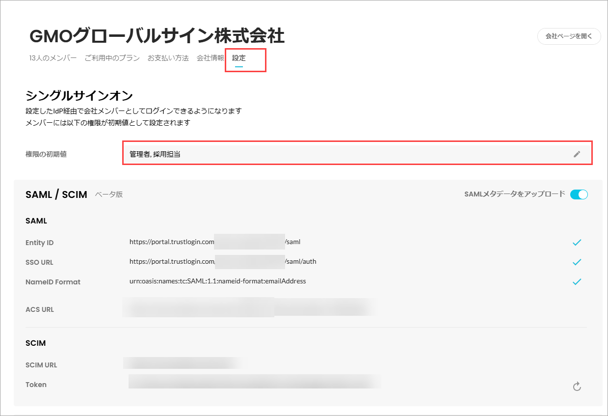Click the Token label
608x416 pixels.
(36, 385)
